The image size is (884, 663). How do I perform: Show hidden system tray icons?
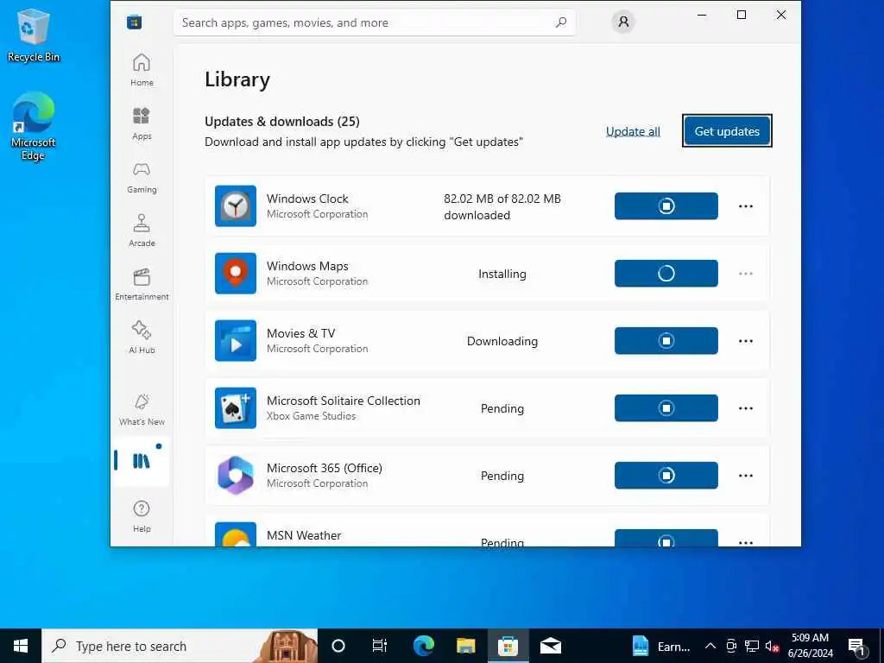[710, 646]
